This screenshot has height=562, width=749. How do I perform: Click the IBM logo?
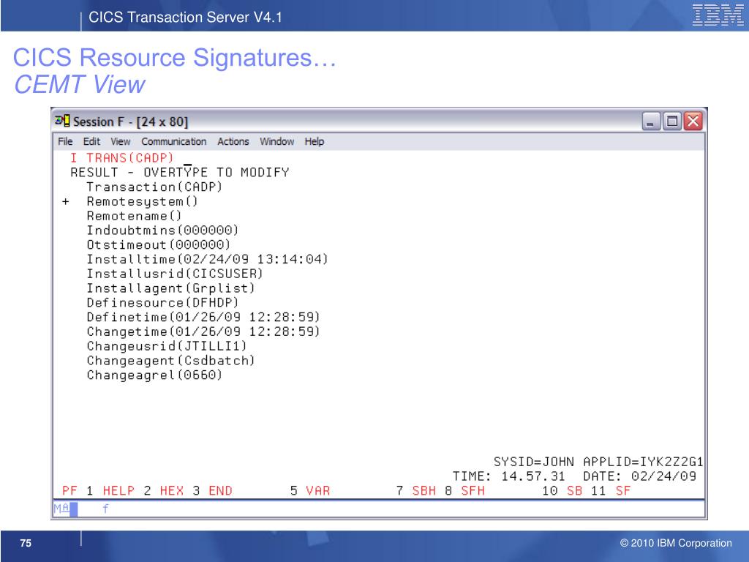tap(718, 15)
